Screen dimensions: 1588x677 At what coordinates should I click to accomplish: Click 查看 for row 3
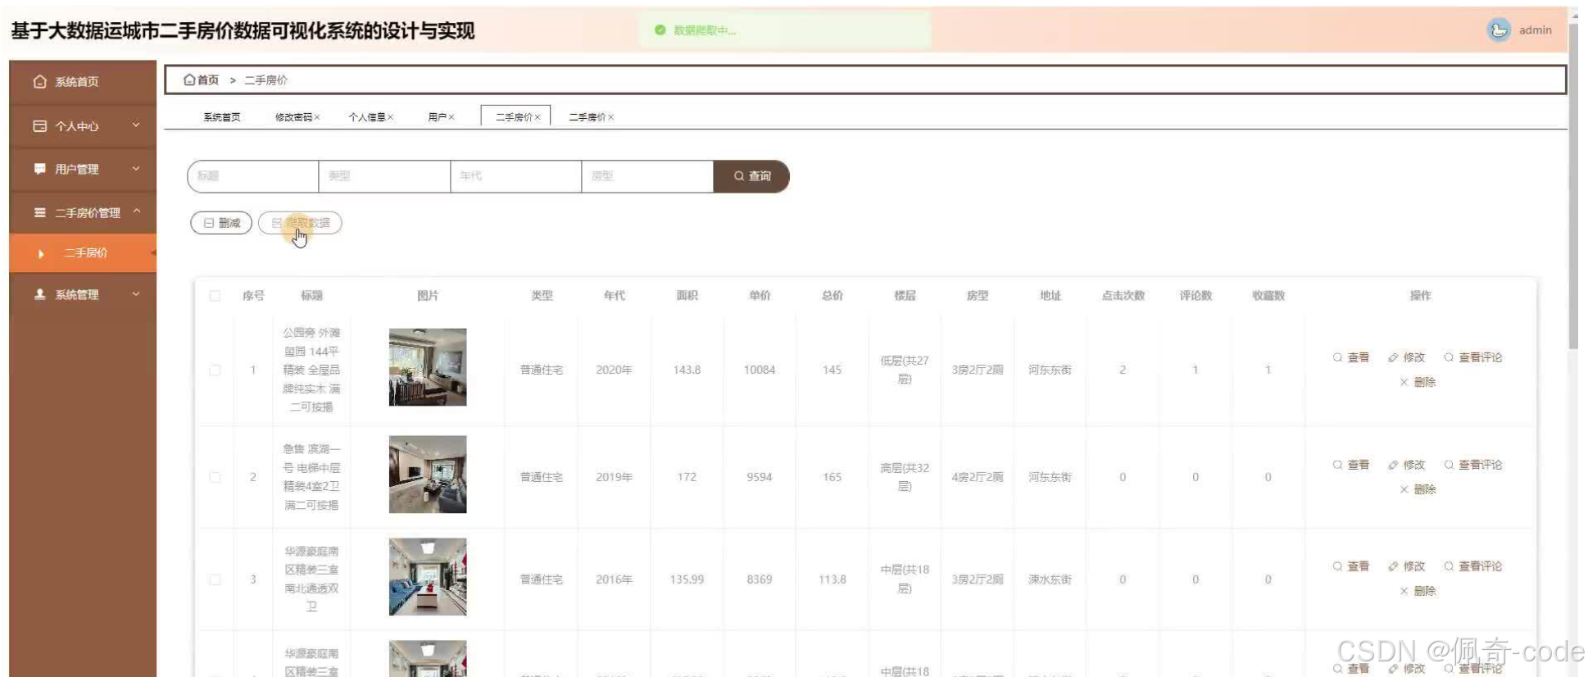click(1351, 566)
